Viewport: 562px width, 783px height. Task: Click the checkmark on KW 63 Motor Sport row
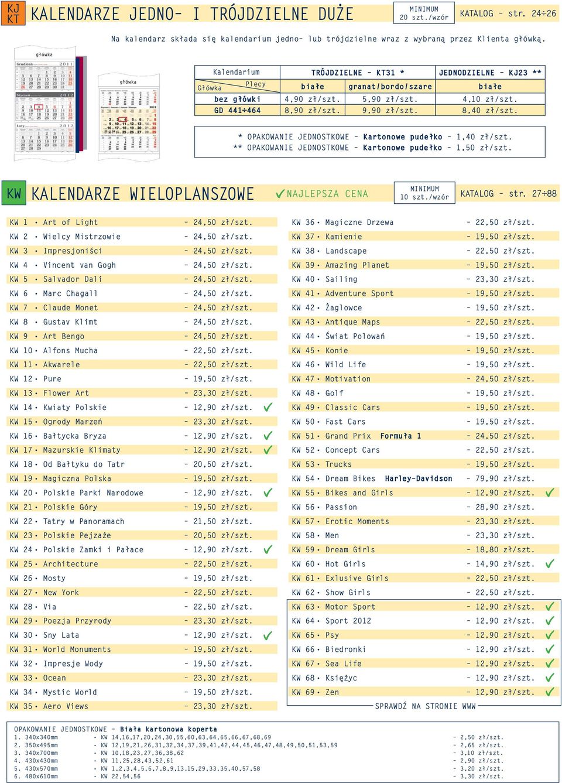pos(550,606)
